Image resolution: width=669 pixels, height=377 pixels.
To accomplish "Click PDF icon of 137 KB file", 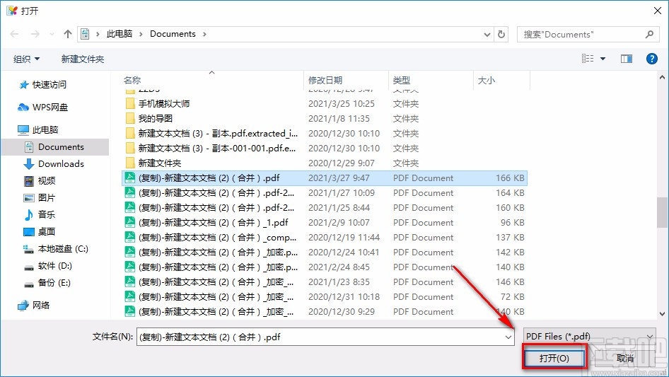I will (129, 237).
